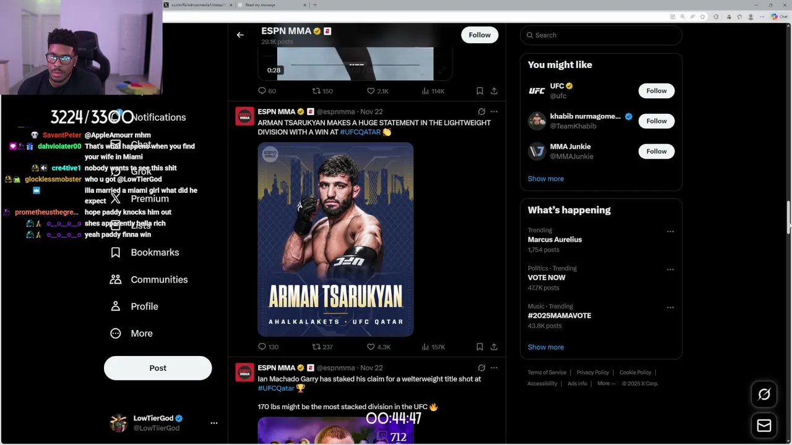This screenshot has width=792, height=445.
Task: Open Accessibility footer link
Action: [543, 383]
